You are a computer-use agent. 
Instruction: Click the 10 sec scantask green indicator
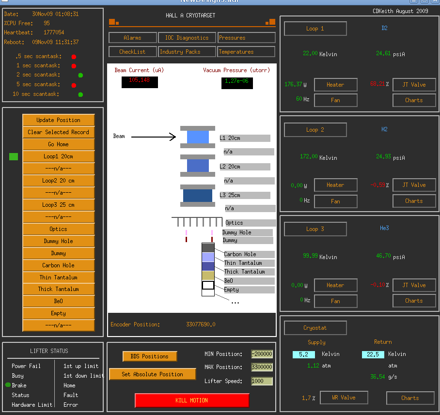pyautogui.click(x=80, y=94)
